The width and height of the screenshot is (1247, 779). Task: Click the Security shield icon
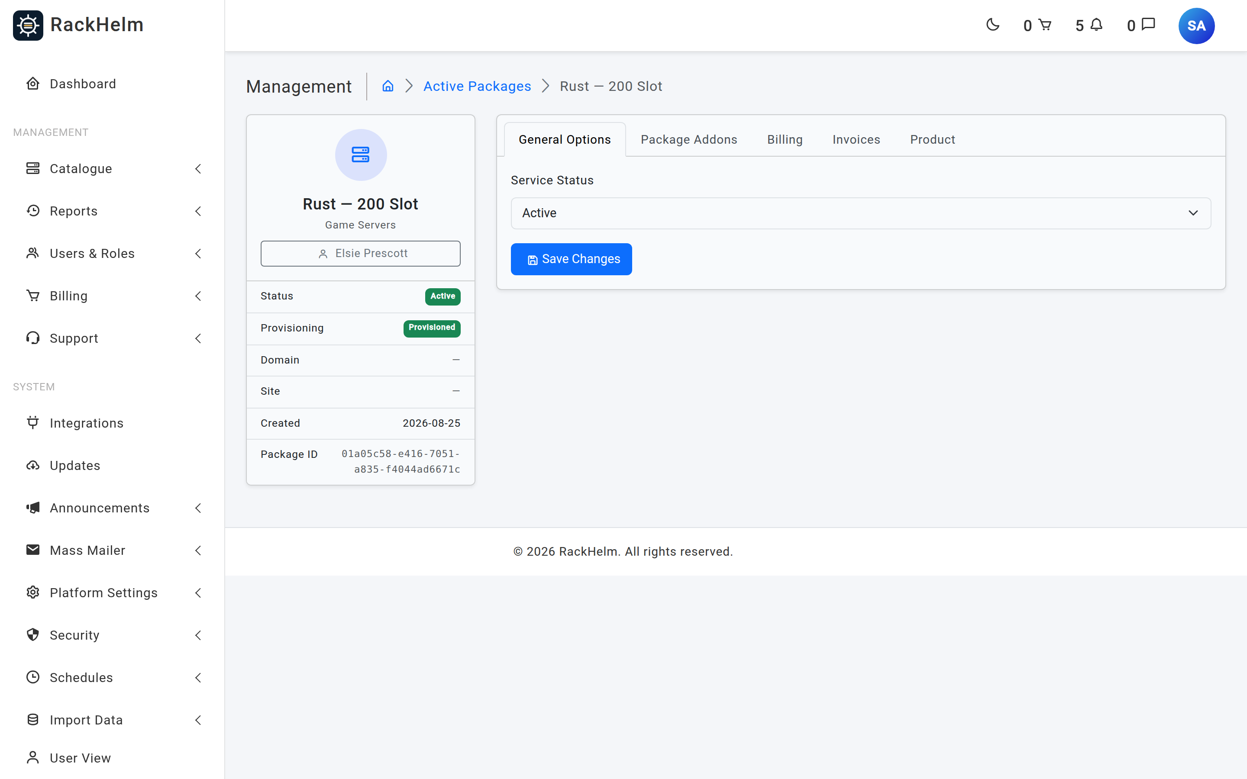pos(33,635)
